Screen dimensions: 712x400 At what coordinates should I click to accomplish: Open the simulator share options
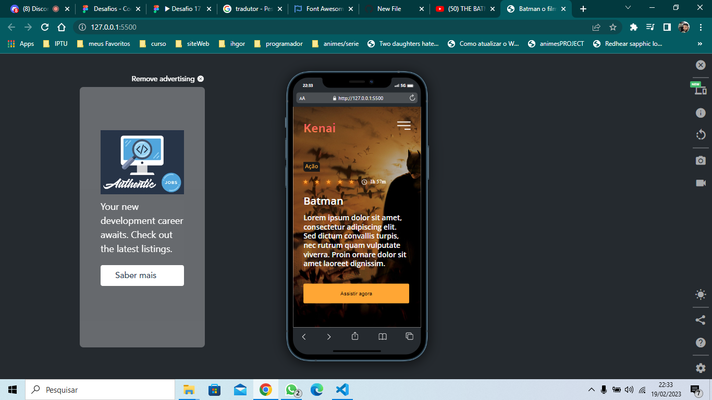pyautogui.click(x=701, y=319)
